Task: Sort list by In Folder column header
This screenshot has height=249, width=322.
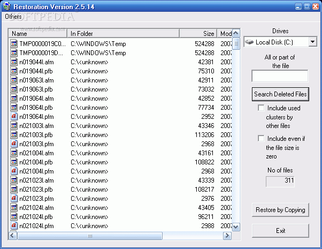Action: click(x=123, y=34)
